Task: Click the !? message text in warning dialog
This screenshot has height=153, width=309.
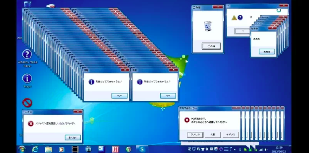Action: (x=251, y=17)
